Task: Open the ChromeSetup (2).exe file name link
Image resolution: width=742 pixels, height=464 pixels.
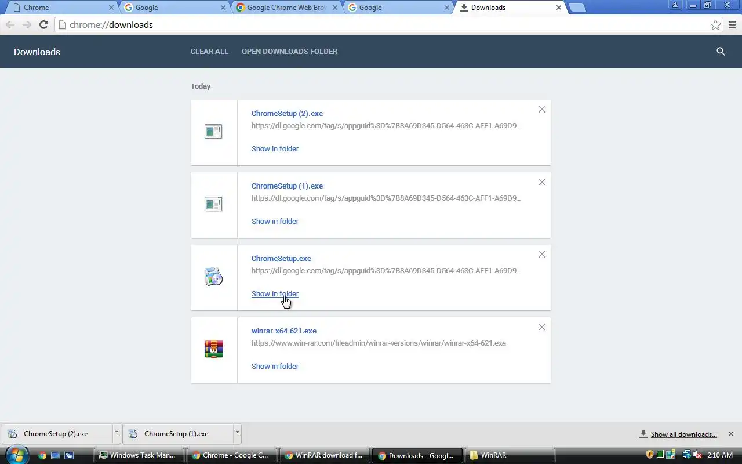Action: coord(287,114)
